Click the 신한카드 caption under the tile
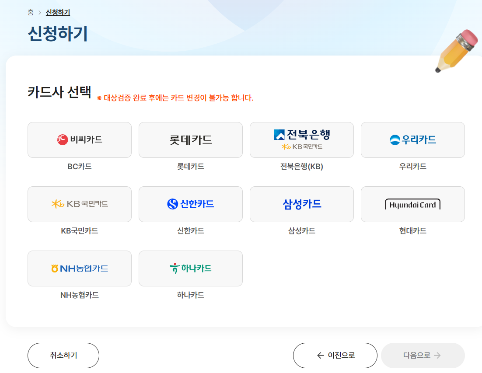Viewport: 482px width, 373px height. (x=191, y=231)
